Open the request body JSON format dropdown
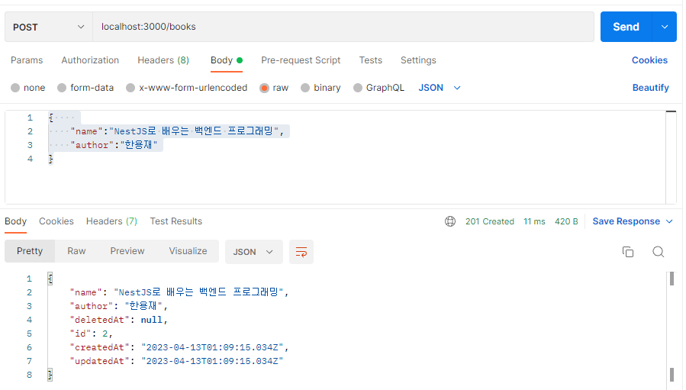Image resolution: width=686 pixels, height=390 pixels. point(440,88)
